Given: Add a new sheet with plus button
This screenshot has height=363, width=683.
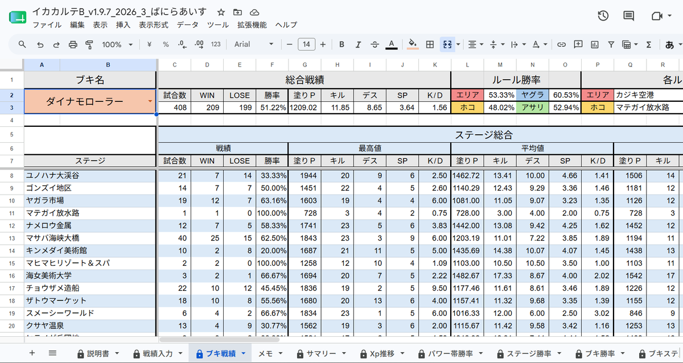Looking at the screenshot, I should tap(32, 353).
